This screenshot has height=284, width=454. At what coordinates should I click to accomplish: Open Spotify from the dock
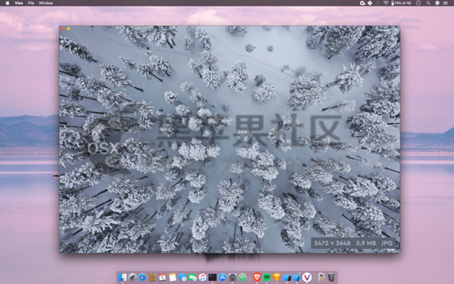266,277
